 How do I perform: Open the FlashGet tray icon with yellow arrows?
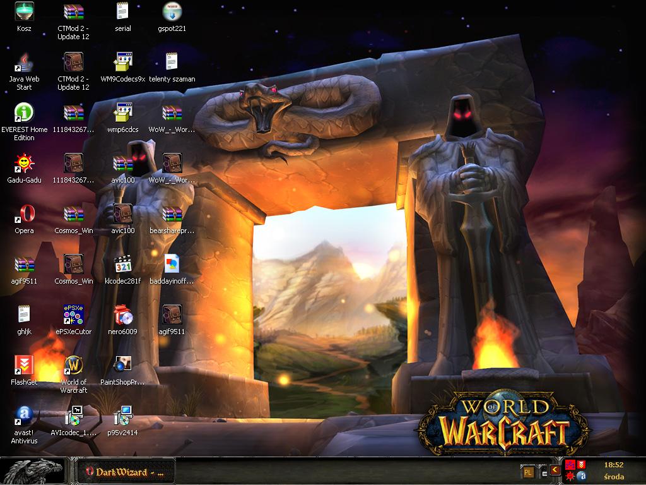pyautogui.click(x=581, y=465)
